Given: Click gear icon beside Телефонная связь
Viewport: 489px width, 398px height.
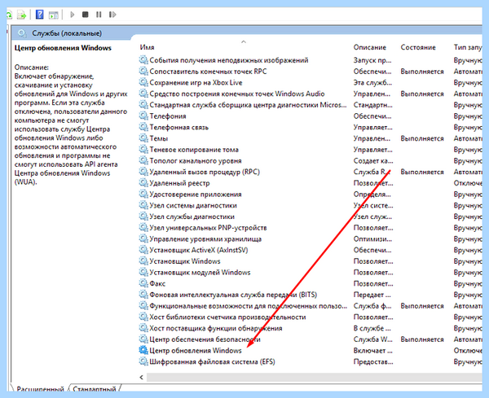Looking at the screenshot, I should (x=143, y=127).
